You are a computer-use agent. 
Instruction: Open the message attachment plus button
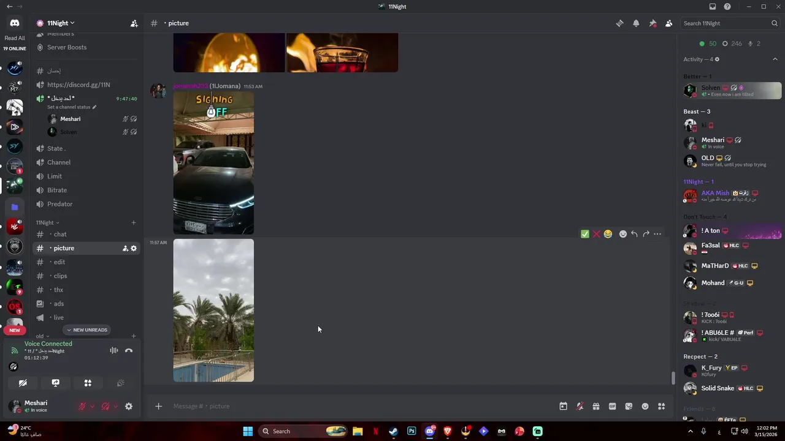(x=158, y=406)
